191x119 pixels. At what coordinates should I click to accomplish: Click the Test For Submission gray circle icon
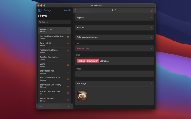68,58
